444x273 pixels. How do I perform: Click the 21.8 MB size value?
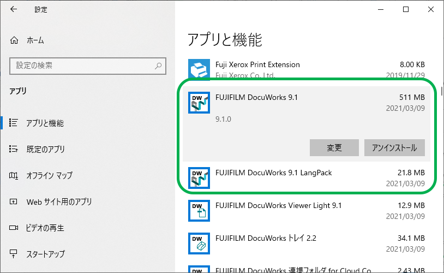pos(411,173)
